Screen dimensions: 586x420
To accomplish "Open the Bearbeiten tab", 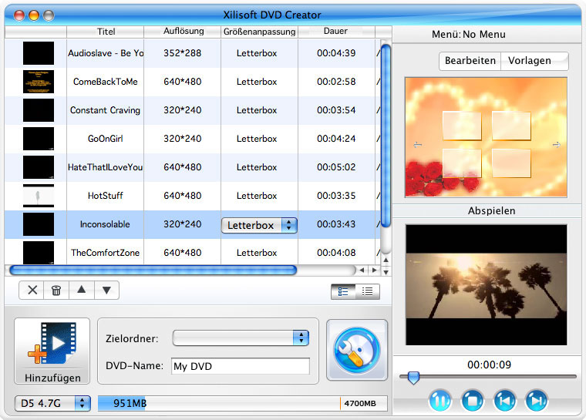I will pyautogui.click(x=470, y=61).
